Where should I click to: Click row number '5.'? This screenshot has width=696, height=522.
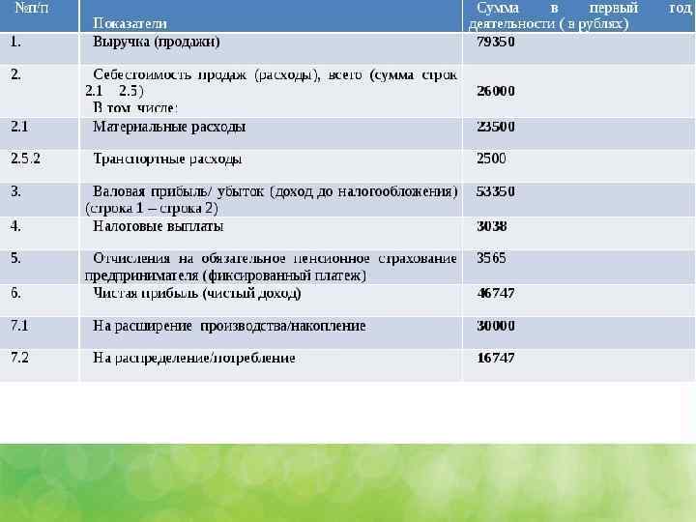click(x=15, y=258)
